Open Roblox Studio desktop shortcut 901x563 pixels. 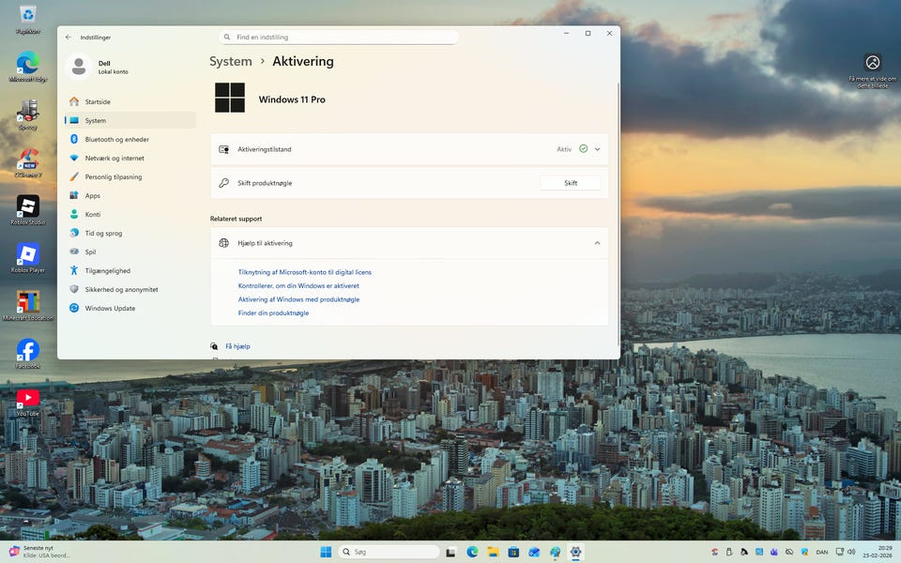tap(28, 206)
